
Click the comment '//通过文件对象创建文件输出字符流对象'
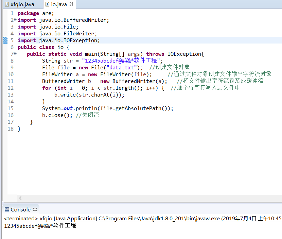click(x=219, y=74)
